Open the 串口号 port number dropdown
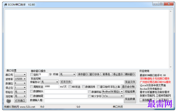 [x=20, y=74]
